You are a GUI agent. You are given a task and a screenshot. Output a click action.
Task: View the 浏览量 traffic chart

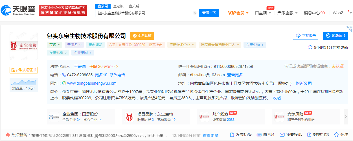(x=24, y=85)
